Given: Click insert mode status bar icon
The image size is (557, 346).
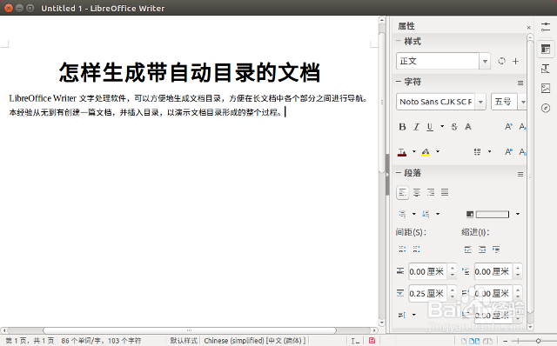Looking at the screenshot, I should click(355, 341).
